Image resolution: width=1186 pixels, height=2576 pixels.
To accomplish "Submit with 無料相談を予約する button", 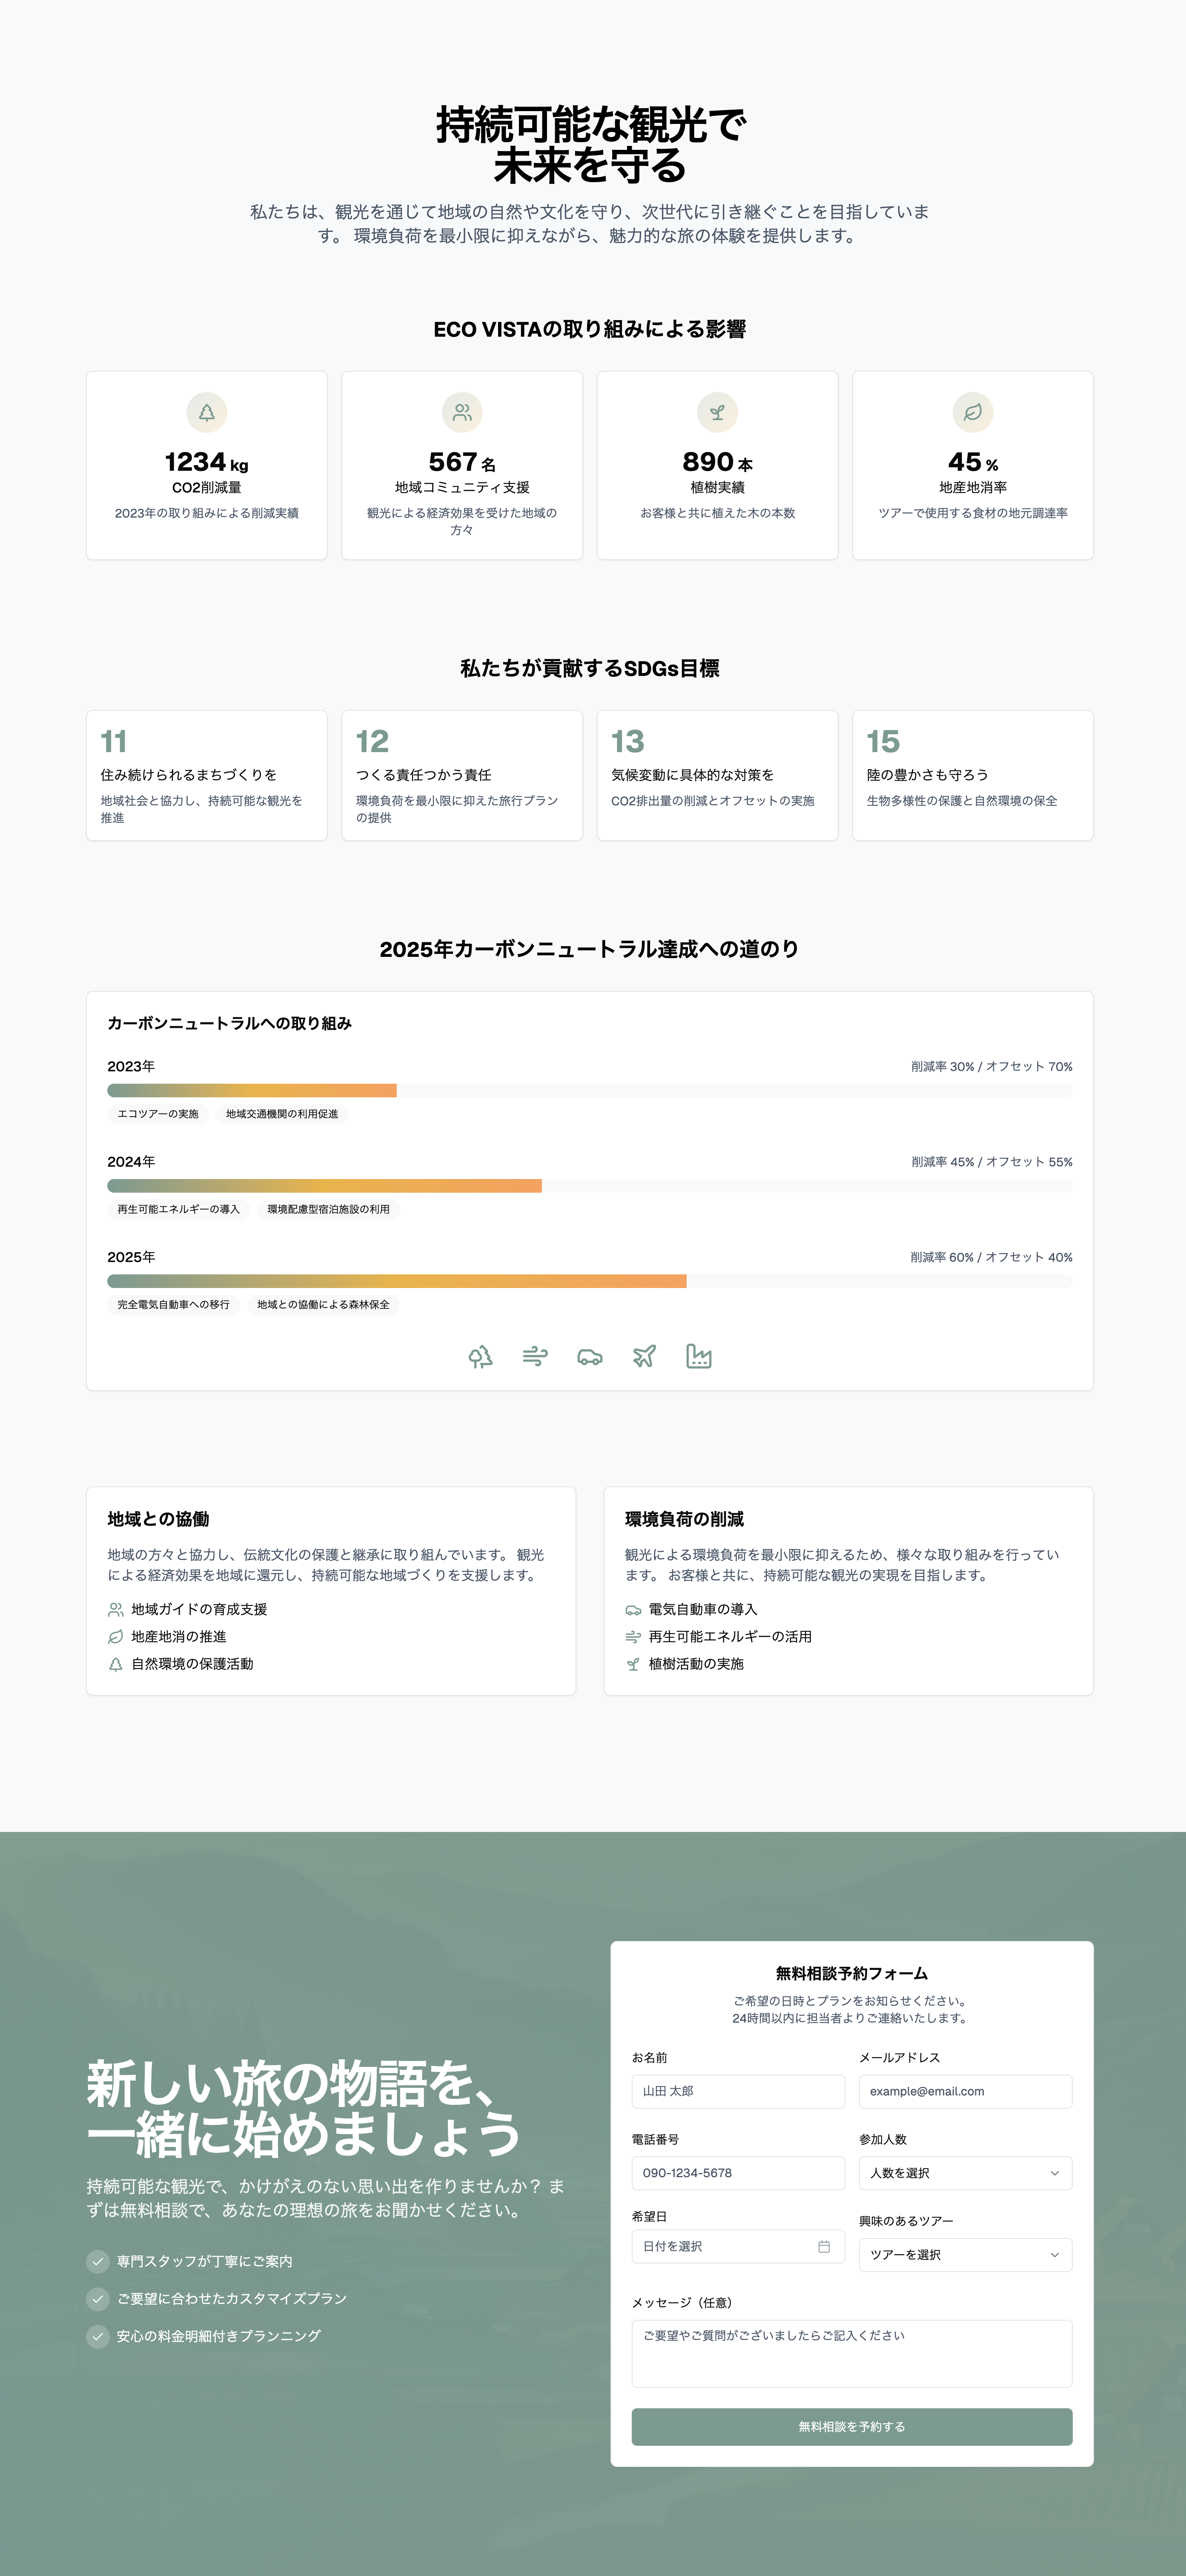I will point(852,2426).
